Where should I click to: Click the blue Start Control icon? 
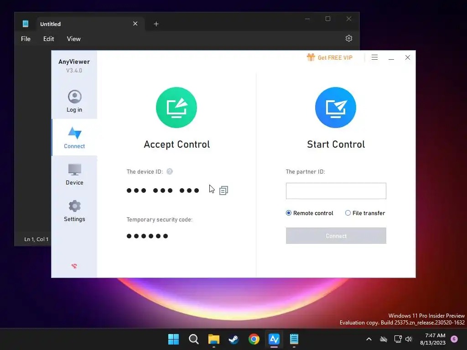coord(336,108)
